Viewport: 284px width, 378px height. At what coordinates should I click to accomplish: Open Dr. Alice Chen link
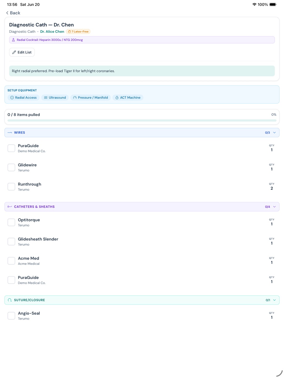coord(52,32)
